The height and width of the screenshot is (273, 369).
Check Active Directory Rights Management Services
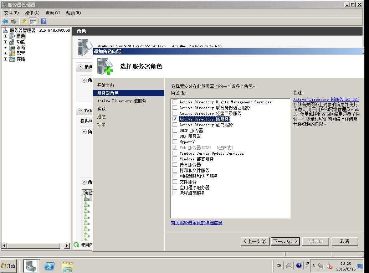tap(175, 102)
